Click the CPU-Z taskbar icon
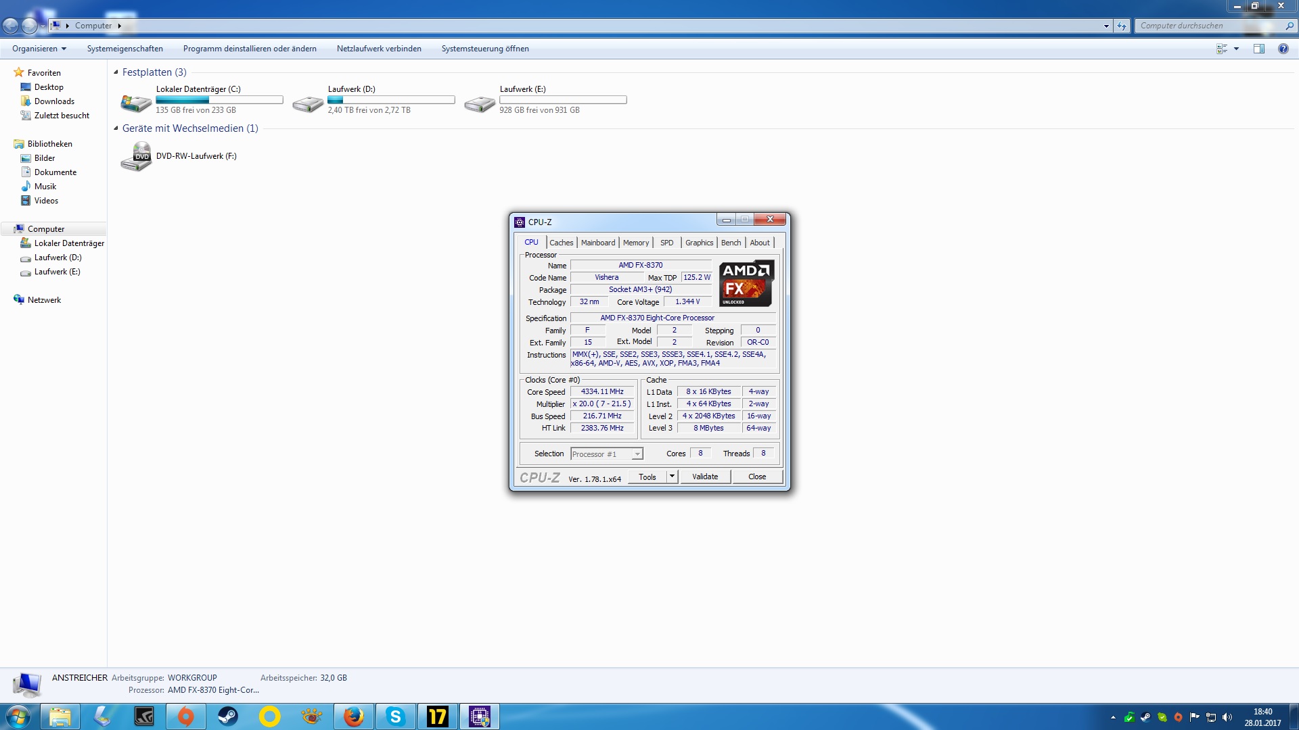 [x=480, y=716]
